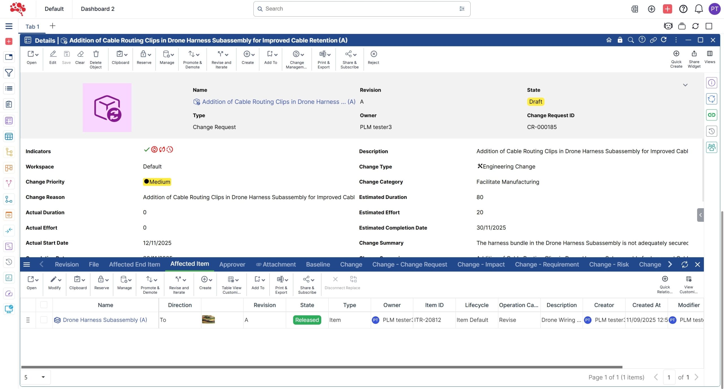Click the Delete Object trash icon

pos(96,54)
